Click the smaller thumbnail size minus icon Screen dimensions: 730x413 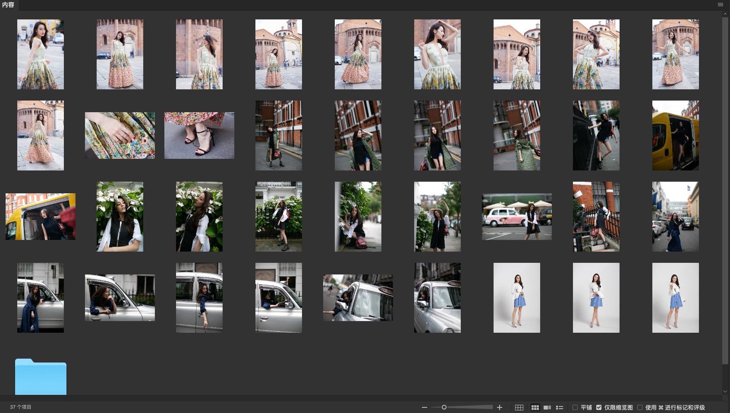pos(425,407)
